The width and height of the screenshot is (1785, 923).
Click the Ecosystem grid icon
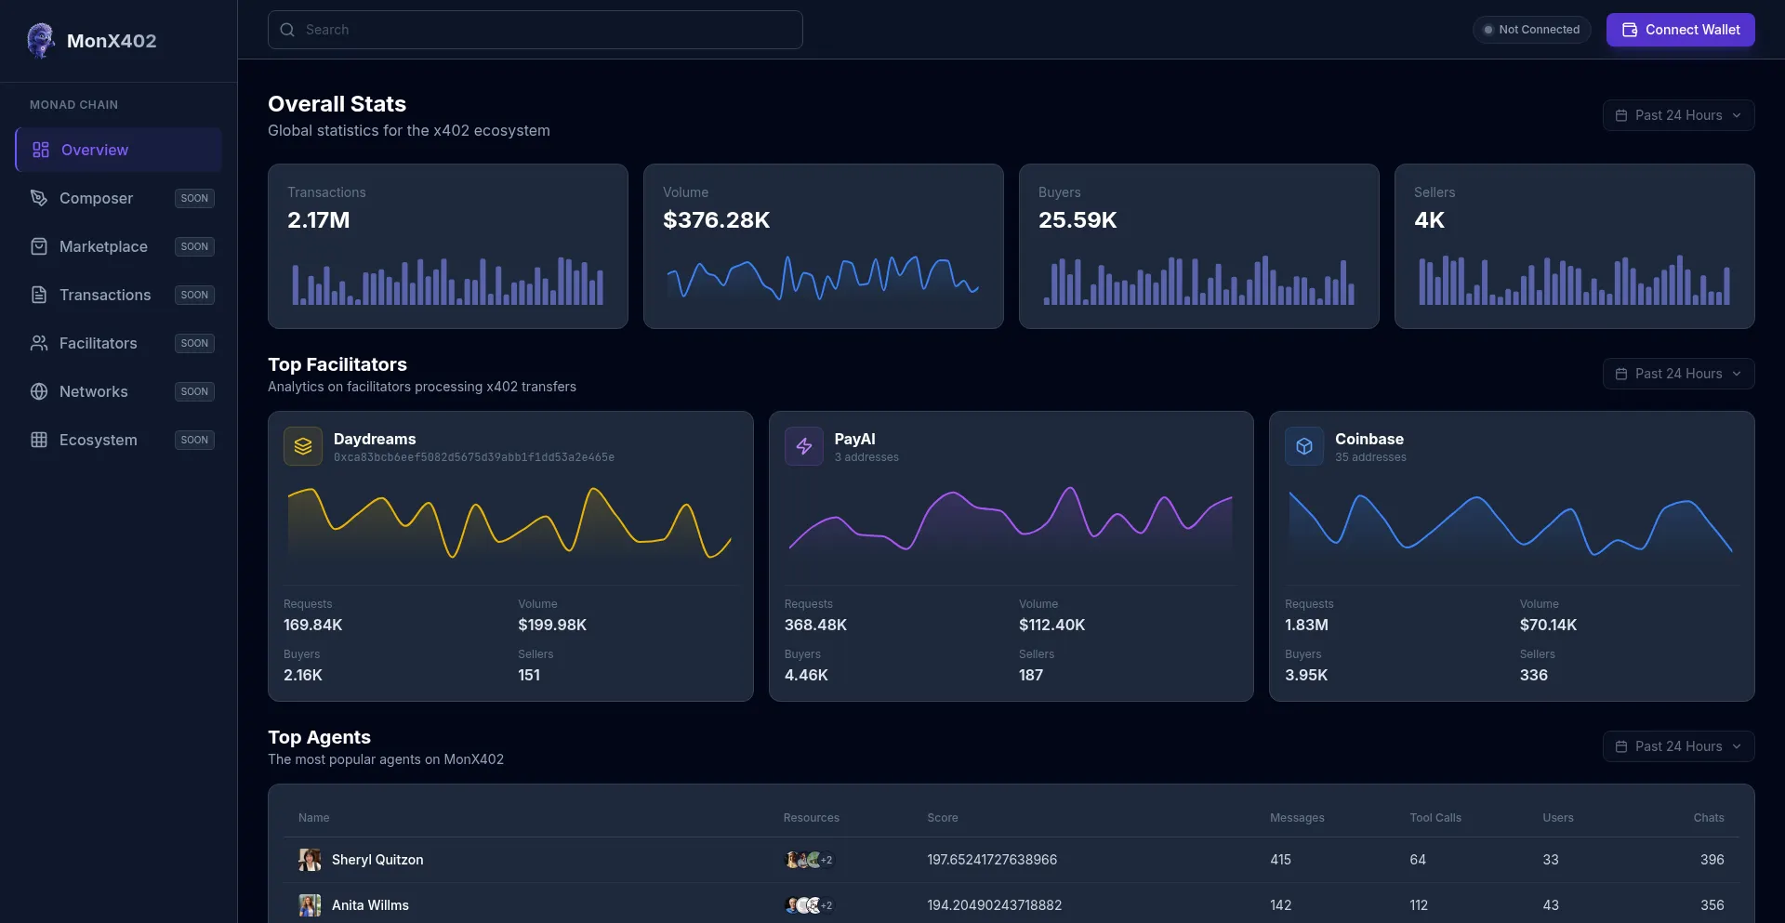[x=39, y=440]
